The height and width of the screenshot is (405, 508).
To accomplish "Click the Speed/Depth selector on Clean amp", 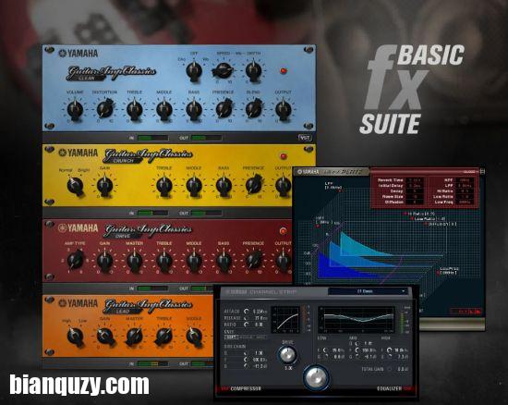I will pyautogui.click(x=224, y=70).
